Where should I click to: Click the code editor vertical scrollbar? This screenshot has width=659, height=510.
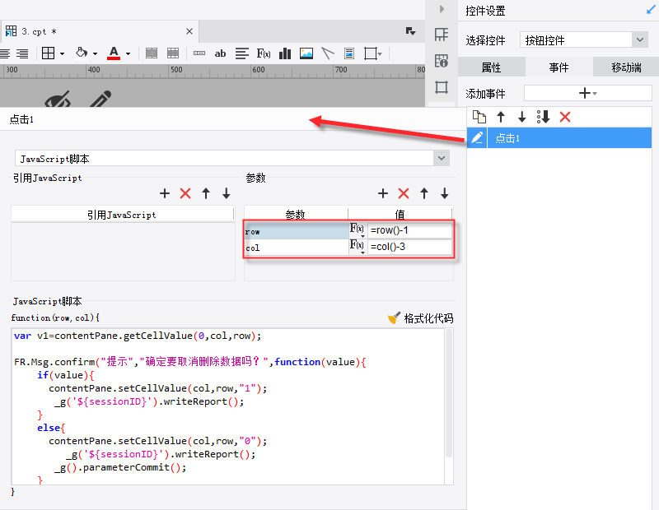coord(449,393)
